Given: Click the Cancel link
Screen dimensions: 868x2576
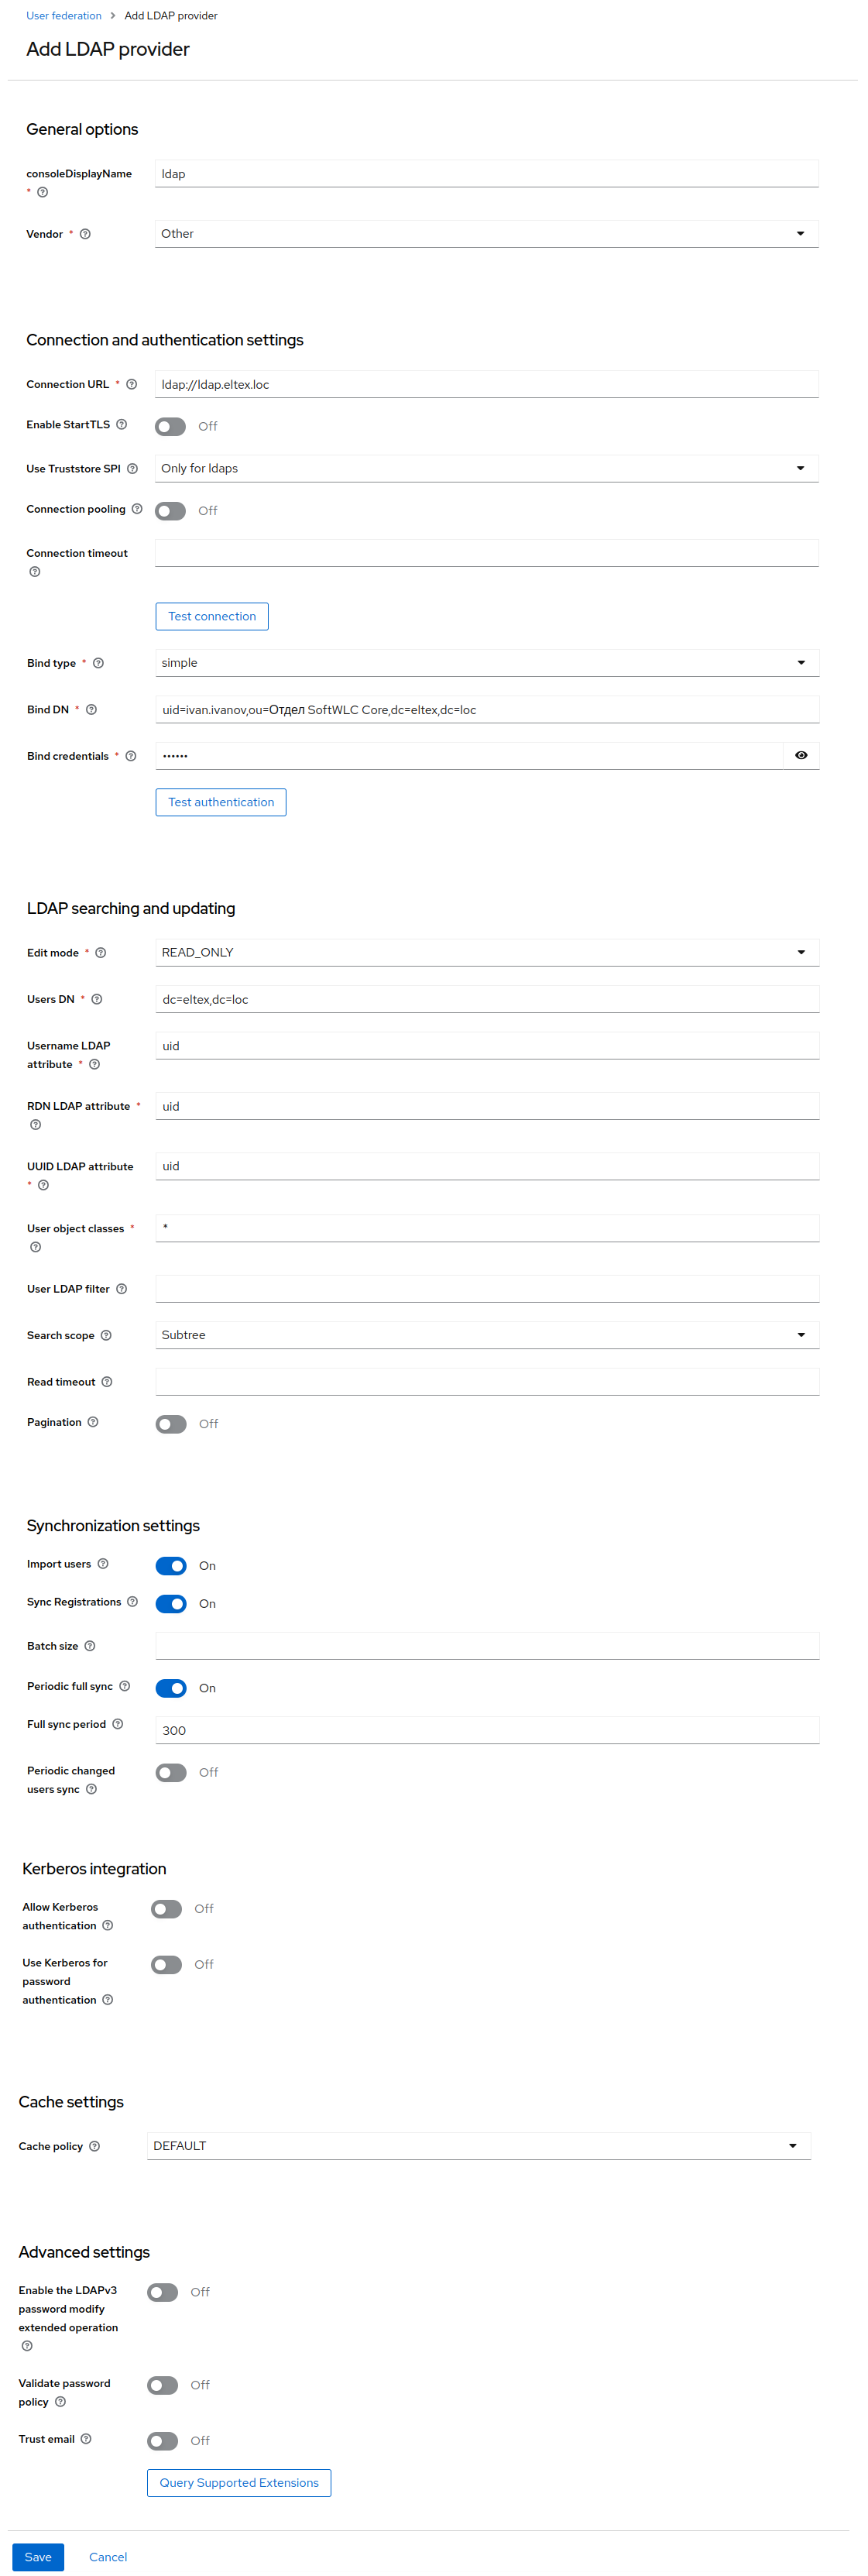Looking at the screenshot, I should click(108, 2557).
